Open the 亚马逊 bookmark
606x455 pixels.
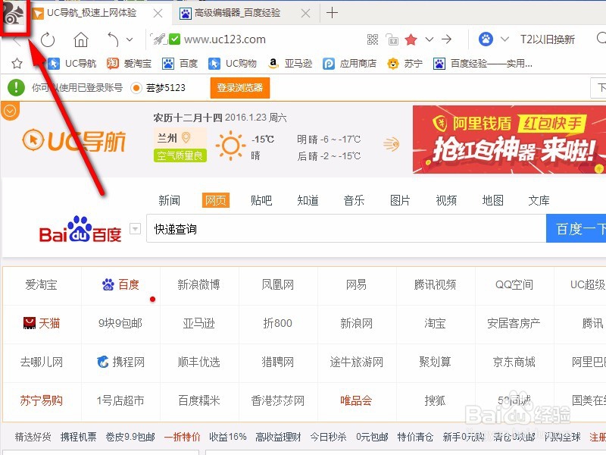tap(290, 64)
